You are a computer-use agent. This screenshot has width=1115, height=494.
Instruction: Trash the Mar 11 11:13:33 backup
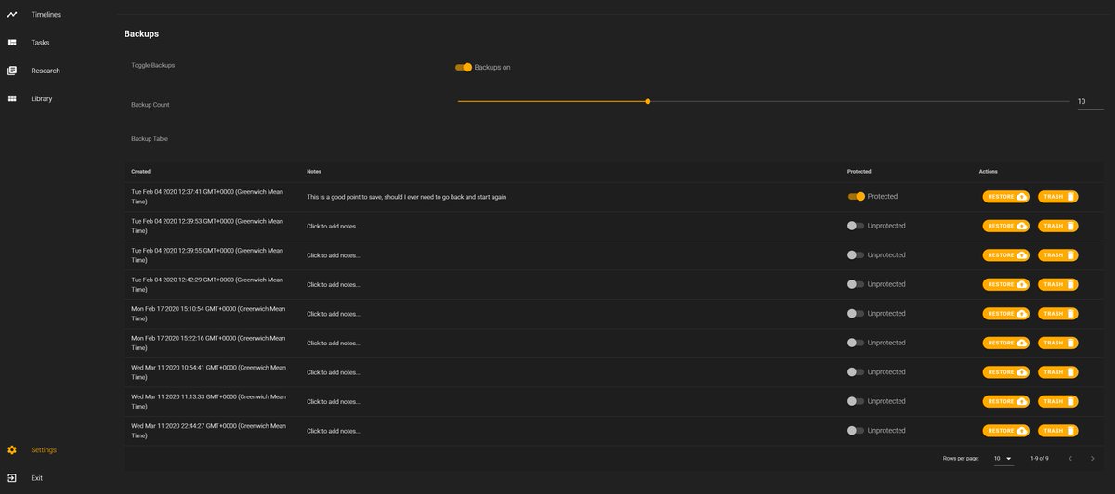(x=1058, y=401)
